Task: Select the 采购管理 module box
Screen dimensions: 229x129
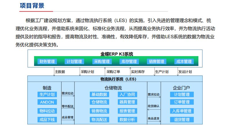Action: (102, 62)
